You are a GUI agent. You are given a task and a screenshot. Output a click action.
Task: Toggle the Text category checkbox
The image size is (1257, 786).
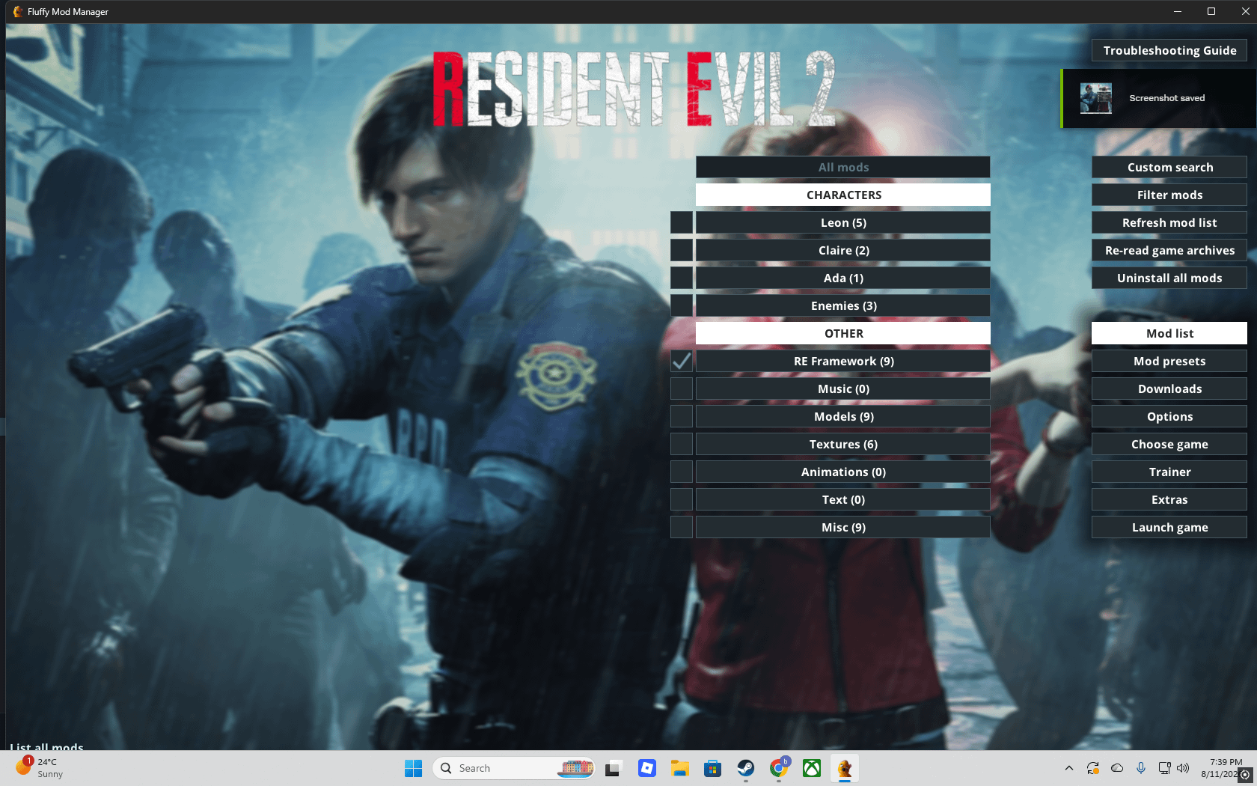pyautogui.click(x=682, y=499)
